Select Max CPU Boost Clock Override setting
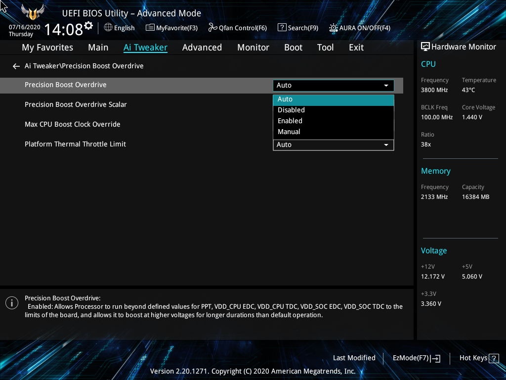The width and height of the screenshot is (506, 380). [x=73, y=124]
